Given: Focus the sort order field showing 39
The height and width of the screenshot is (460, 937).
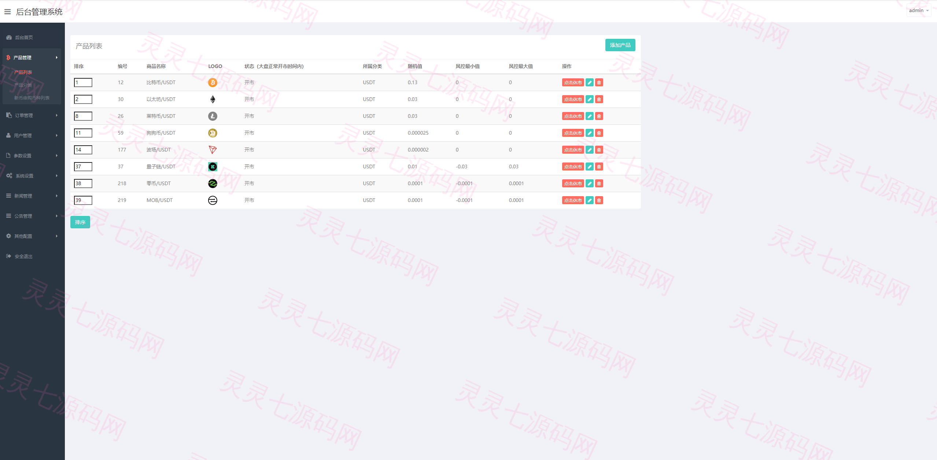Looking at the screenshot, I should pyautogui.click(x=83, y=200).
